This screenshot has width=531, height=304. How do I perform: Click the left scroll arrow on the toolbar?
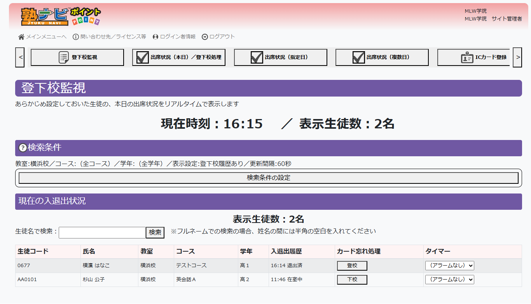point(20,57)
